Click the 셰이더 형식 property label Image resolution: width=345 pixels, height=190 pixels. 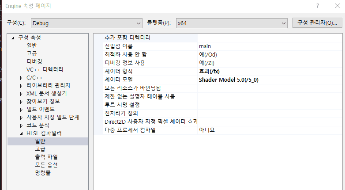119,71
